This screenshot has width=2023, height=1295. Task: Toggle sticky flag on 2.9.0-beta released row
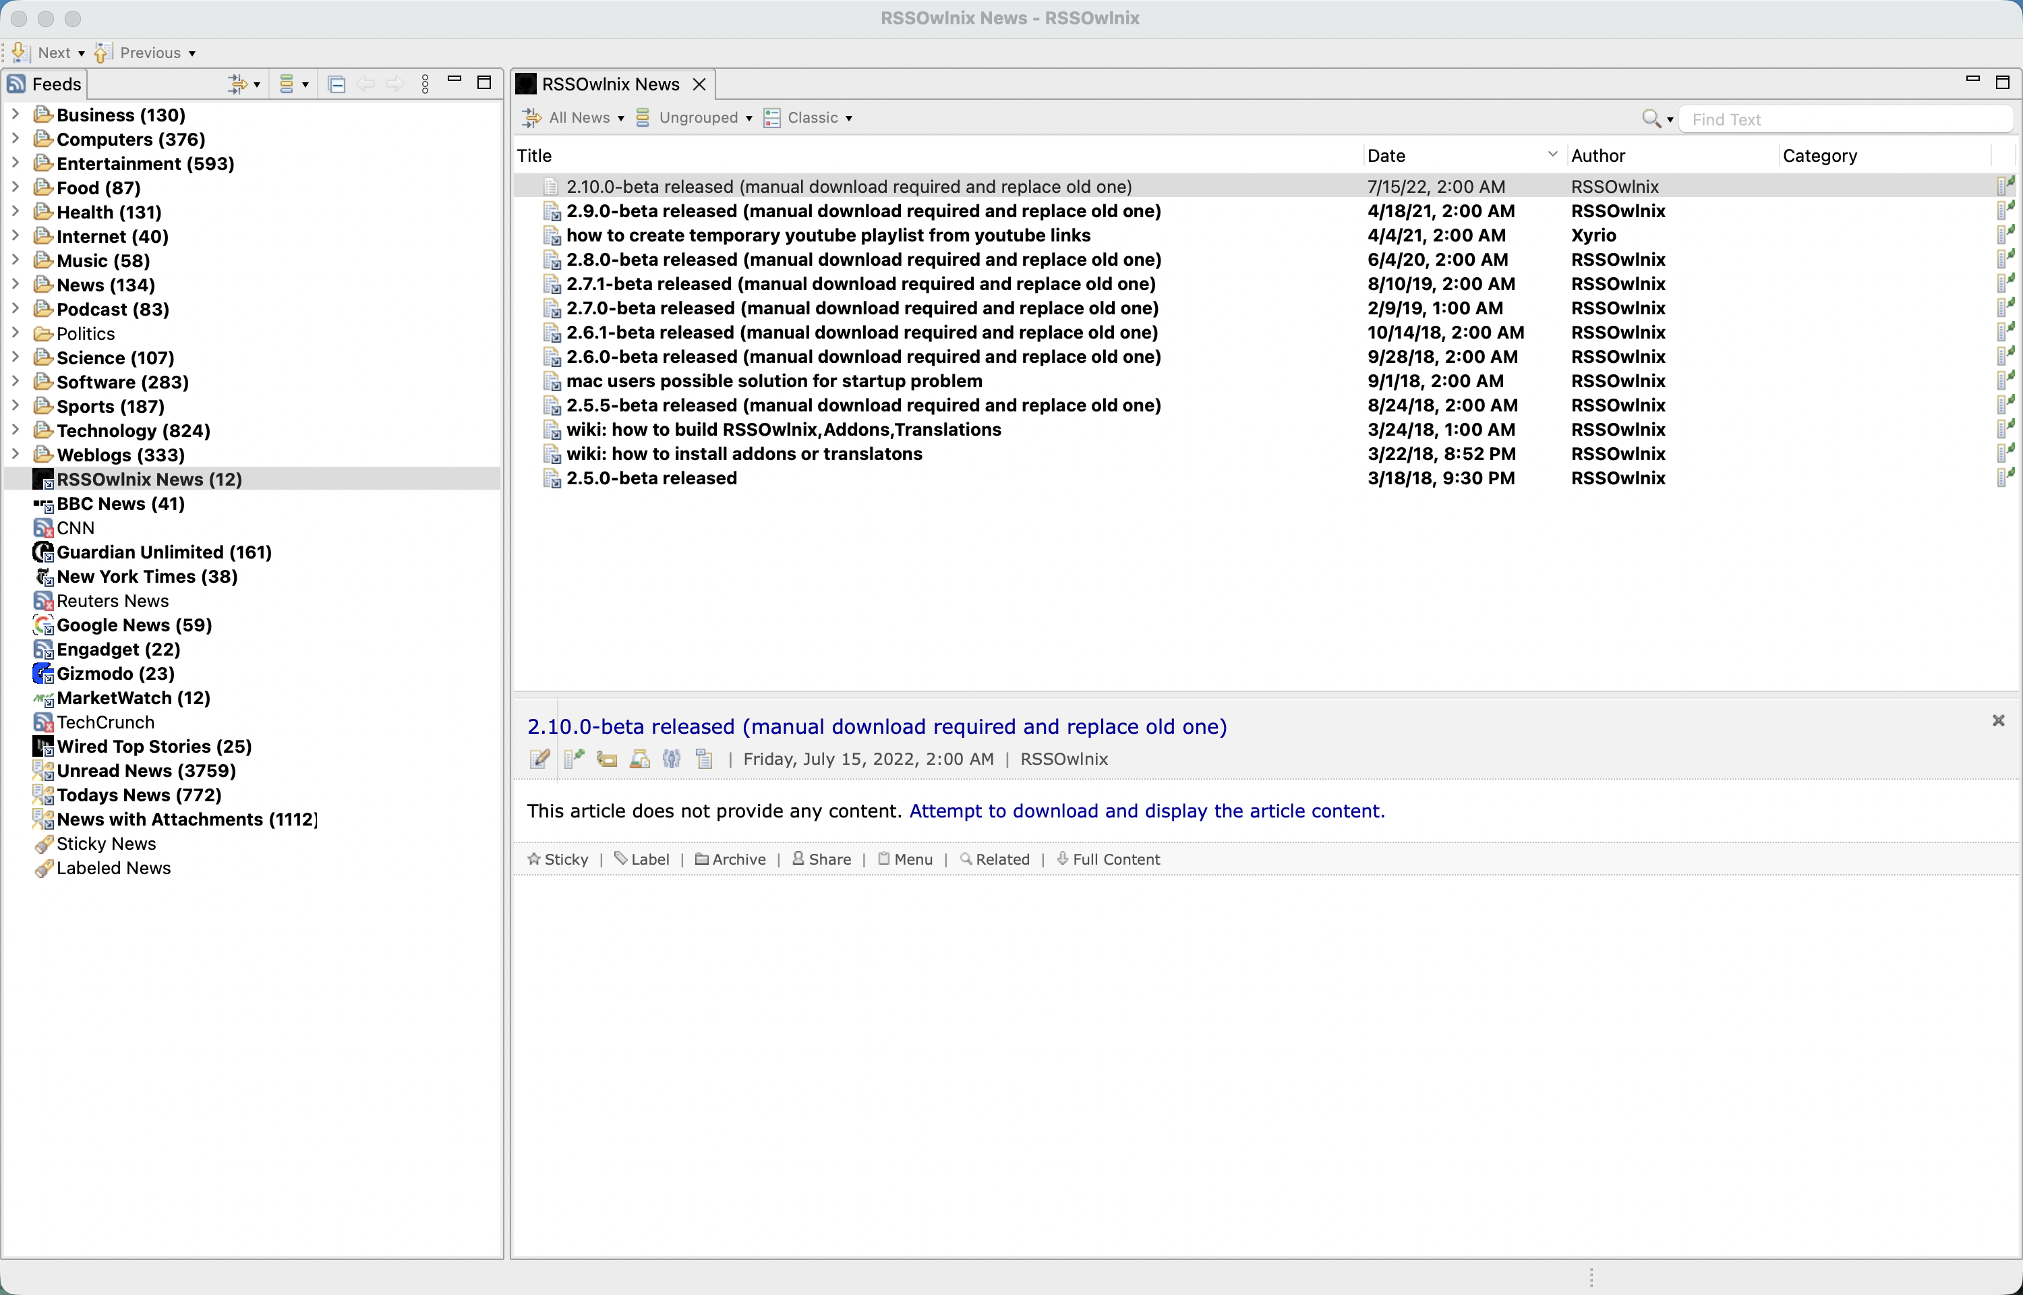click(x=2005, y=210)
